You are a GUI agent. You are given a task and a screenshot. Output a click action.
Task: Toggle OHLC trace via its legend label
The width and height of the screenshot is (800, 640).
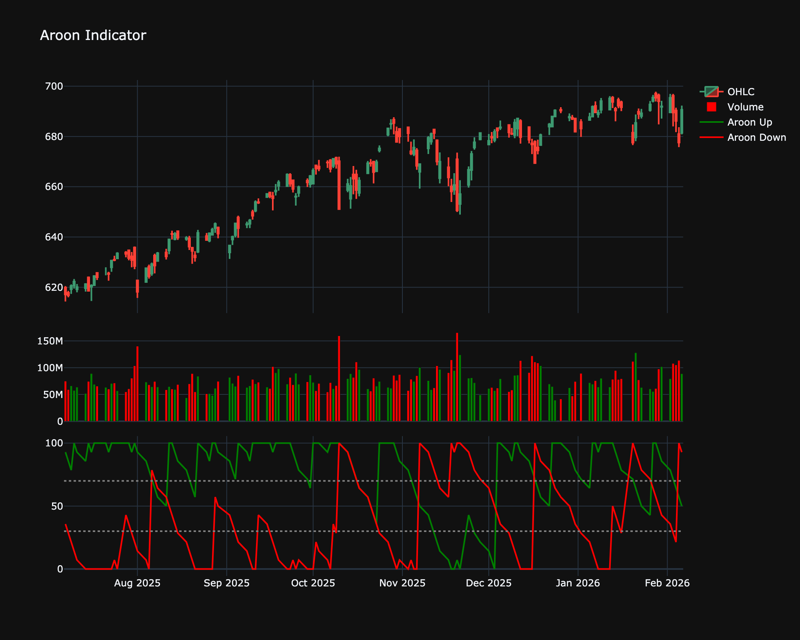click(741, 92)
